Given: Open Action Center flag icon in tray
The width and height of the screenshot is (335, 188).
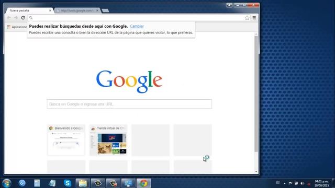Looking at the screenshot, I should 291,183.
